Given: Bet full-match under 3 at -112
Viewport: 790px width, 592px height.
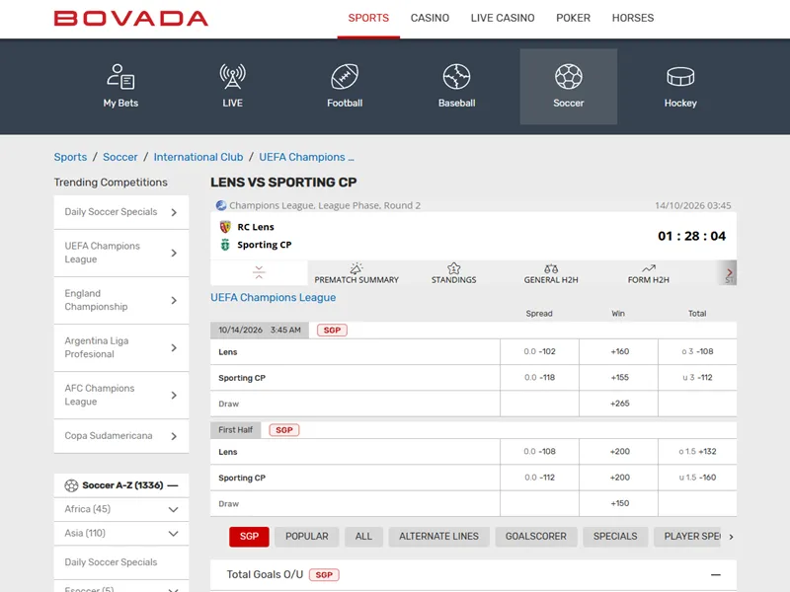Looking at the screenshot, I should (697, 378).
